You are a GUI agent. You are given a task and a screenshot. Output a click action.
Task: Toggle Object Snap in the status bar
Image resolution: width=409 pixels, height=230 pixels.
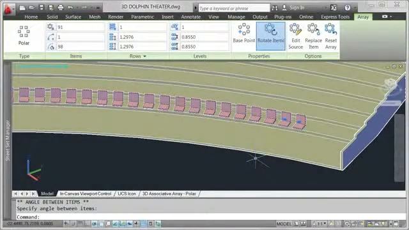[101, 224]
